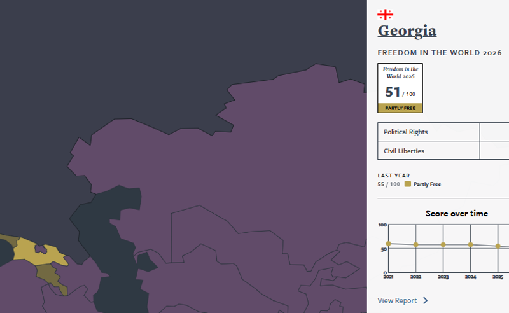
Task: Click the Partly Free status label on badge
Action: pos(400,108)
